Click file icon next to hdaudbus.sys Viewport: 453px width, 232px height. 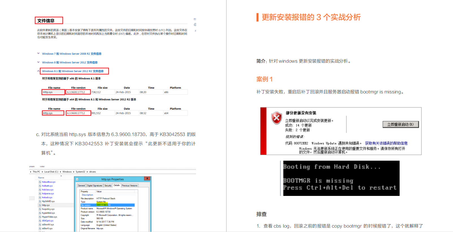[x=40, y=182]
